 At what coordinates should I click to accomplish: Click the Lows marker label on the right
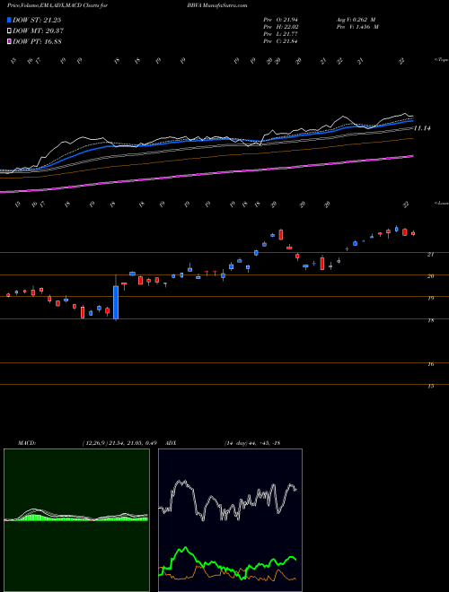(x=441, y=203)
